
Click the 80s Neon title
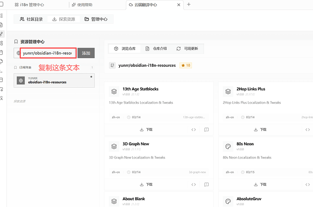click(x=245, y=144)
